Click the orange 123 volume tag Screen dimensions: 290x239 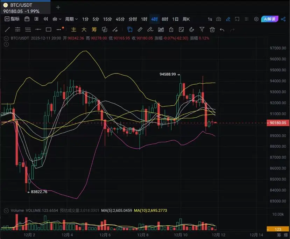click(278, 229)
